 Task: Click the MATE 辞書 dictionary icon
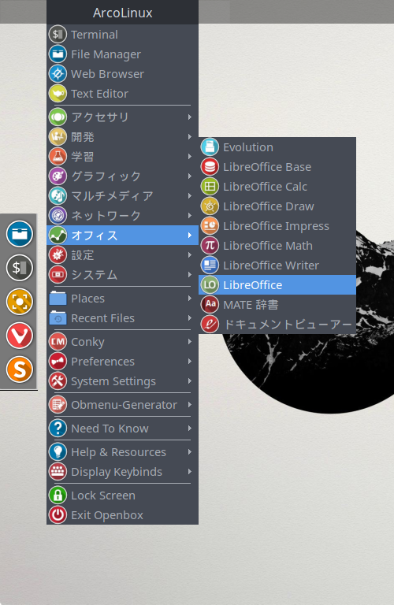[x=210, y=304]
